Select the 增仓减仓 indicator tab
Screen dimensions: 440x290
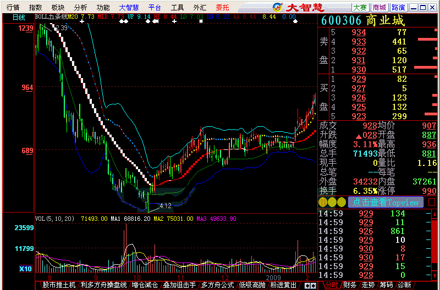pos(145,285)
